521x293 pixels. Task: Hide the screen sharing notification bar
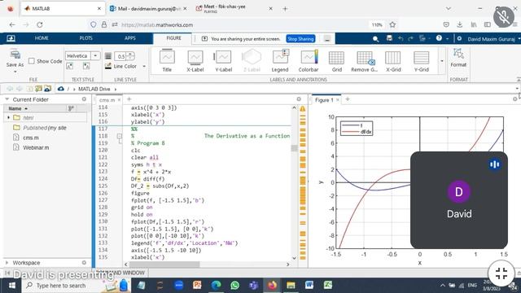pyautogui.click(x=327, y=39)
